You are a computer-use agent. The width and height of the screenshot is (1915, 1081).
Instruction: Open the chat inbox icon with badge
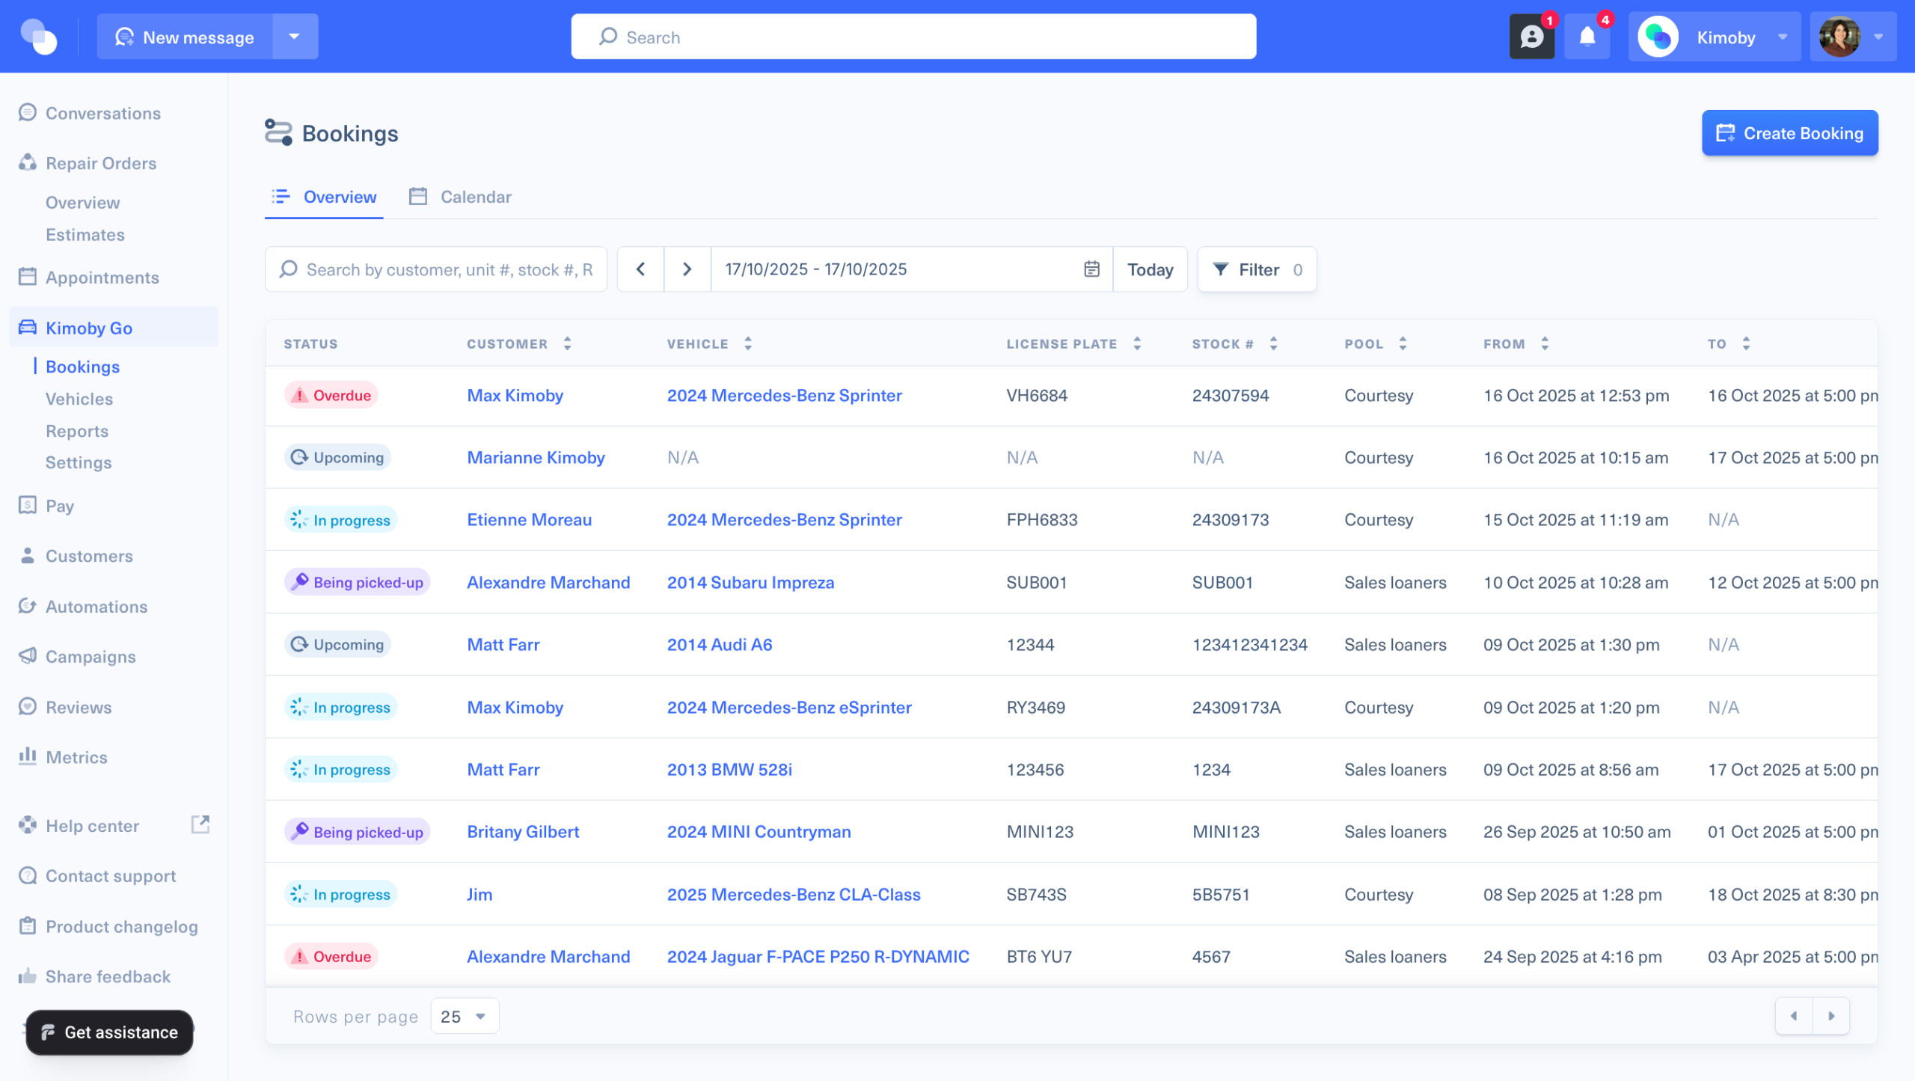point(1531,37)
